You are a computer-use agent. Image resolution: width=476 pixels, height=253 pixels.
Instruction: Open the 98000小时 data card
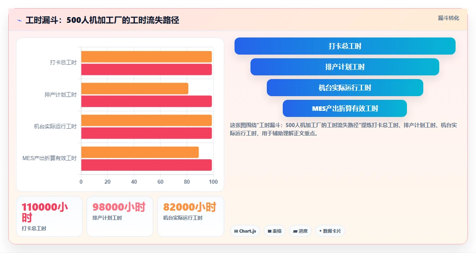(120, 216)
